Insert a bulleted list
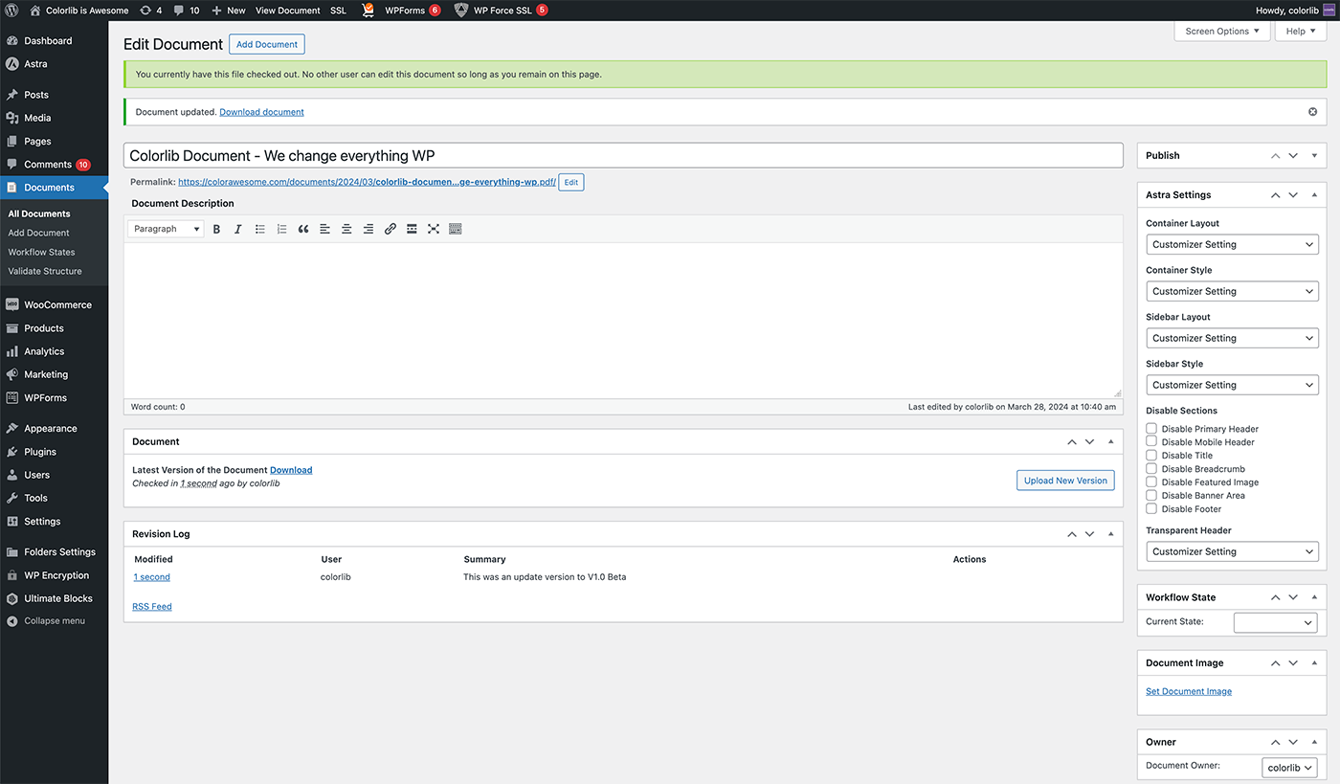Viewport: 1340px width, 784px height. (260, 229)
